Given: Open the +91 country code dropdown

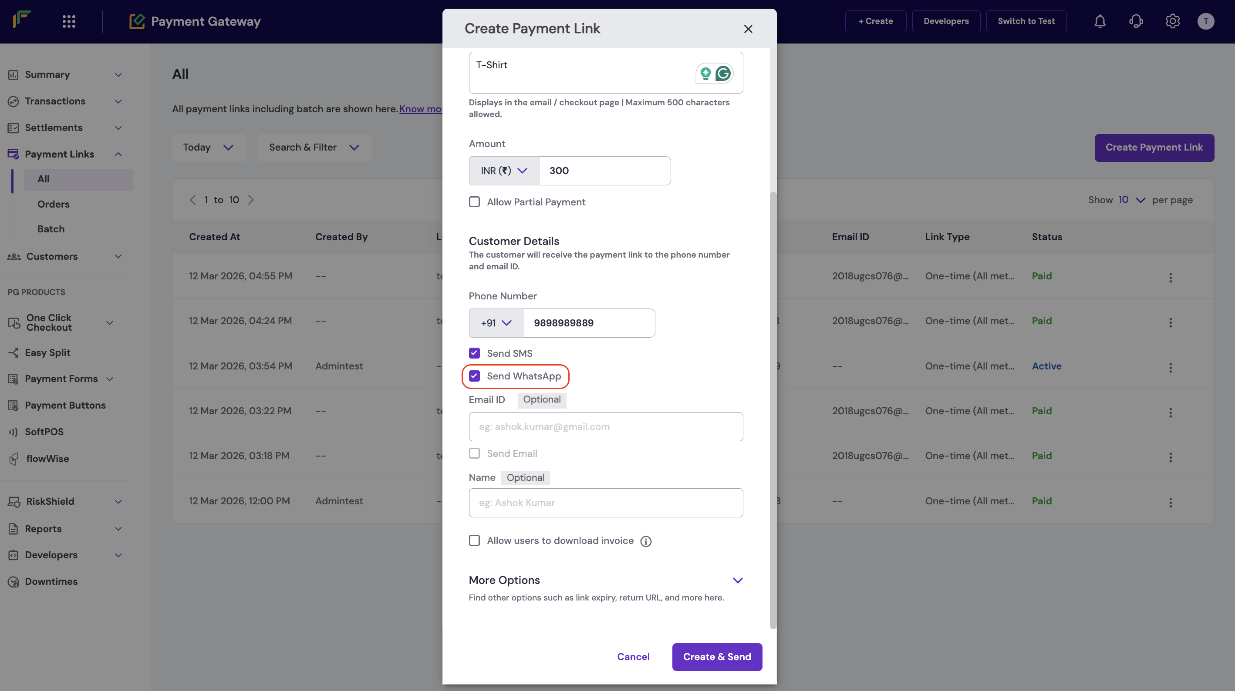Looking at the screenshot, I should 496,323.
